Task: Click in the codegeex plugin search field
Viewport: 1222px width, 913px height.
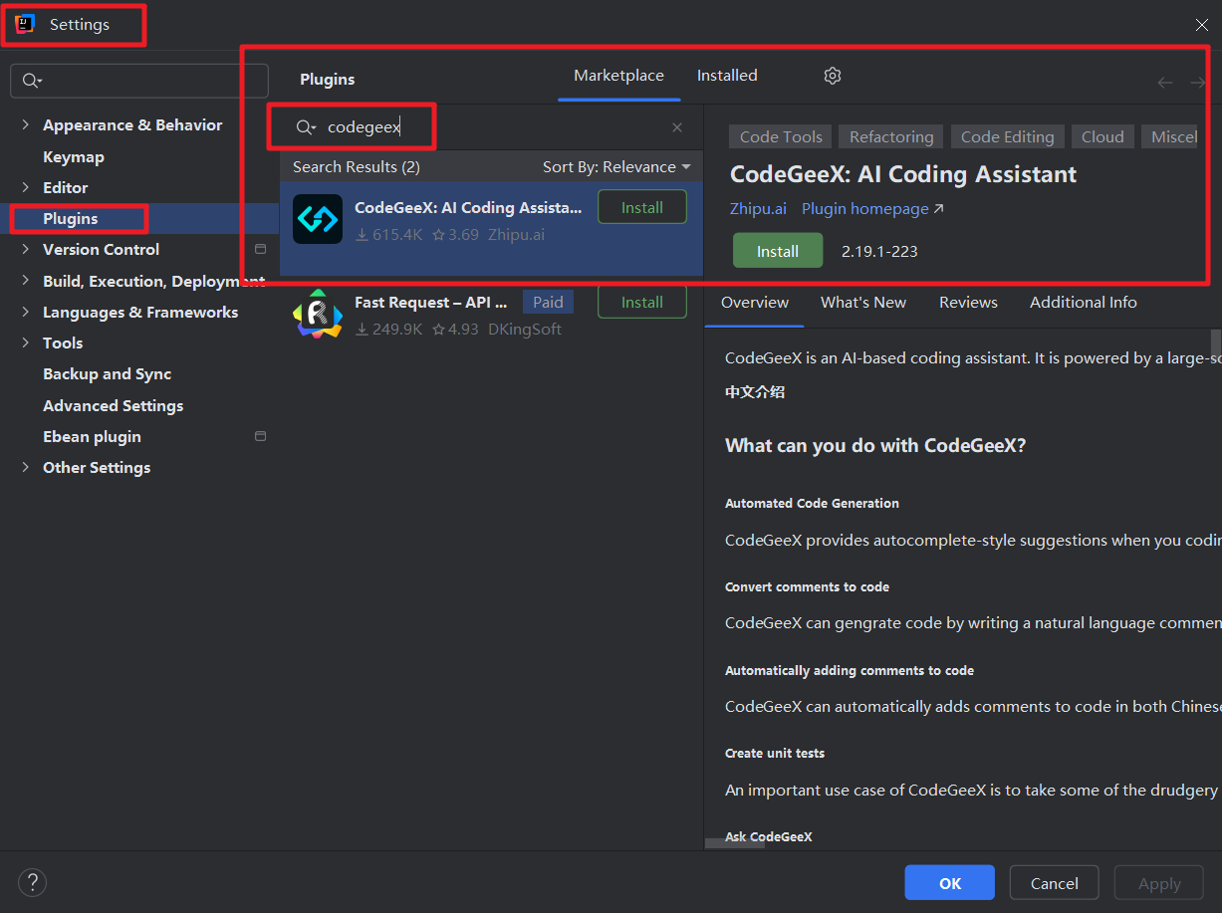Action: tap(498, 127)
